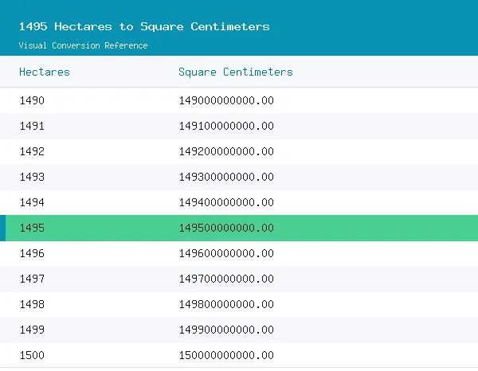Select the cell showing 1490
Viewport: 478px width, 371px height.
pyautogui.click(x=32, y=100)
